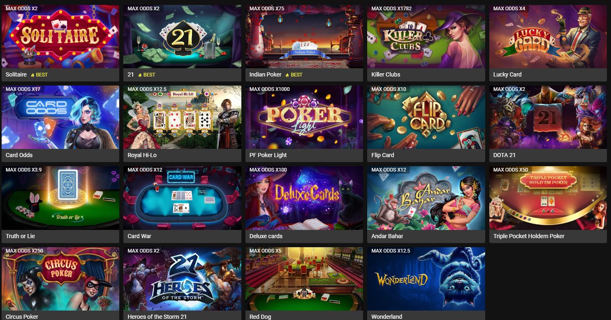This screenshot has width=611, height=320.
Task: Open the Card Odds game thumbnail
Action: [x=60, y=117]
